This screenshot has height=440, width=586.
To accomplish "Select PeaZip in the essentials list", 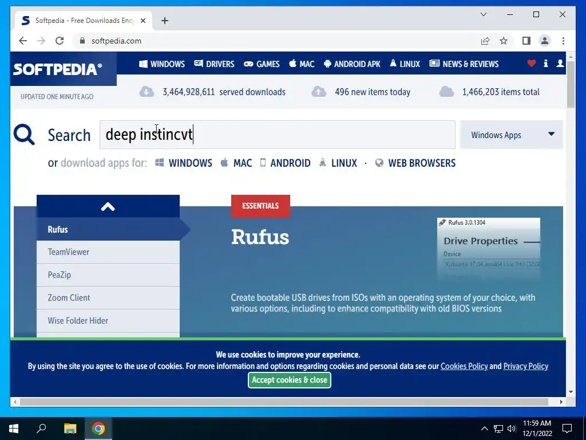I will (108, 275).
